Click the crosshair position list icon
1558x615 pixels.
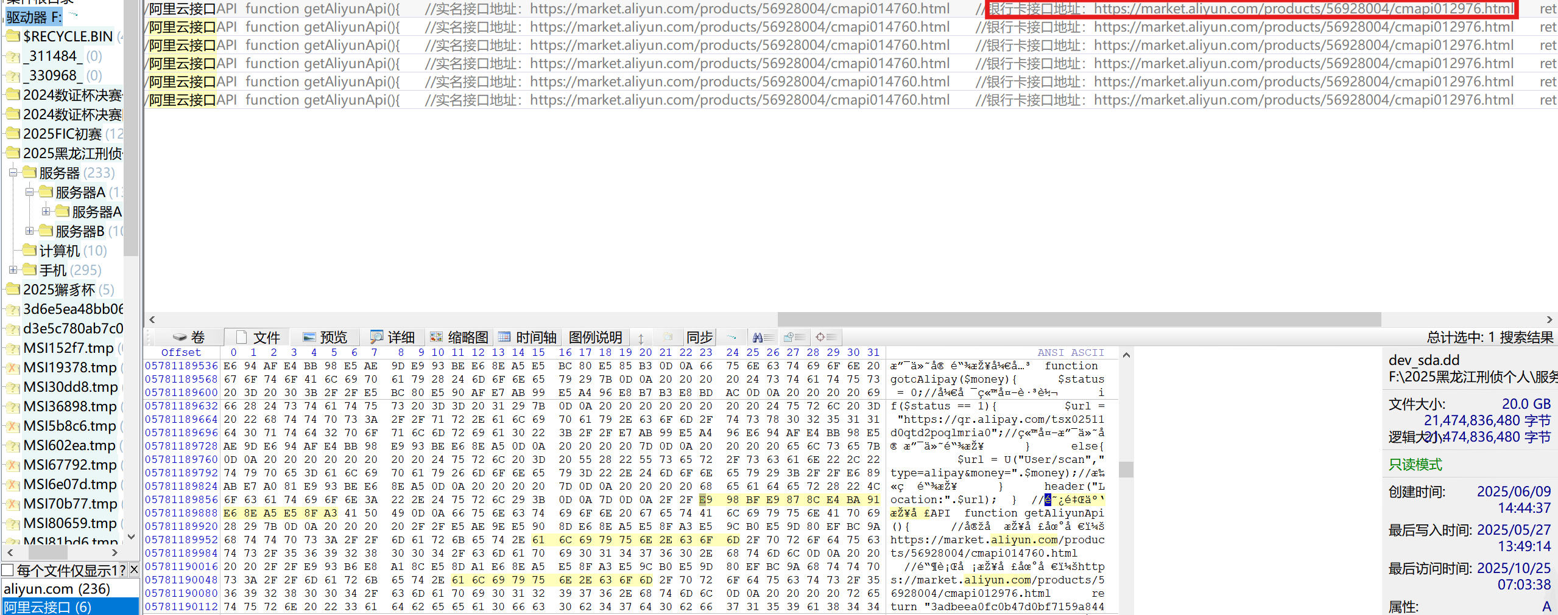click(826, 337)
